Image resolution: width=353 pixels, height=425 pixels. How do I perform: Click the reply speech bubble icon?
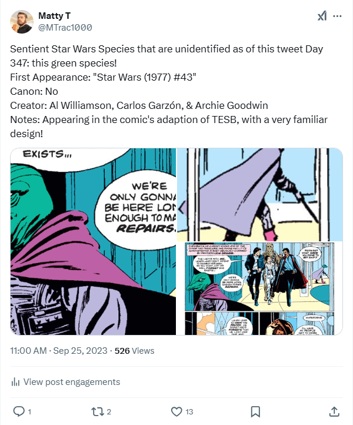18,411
